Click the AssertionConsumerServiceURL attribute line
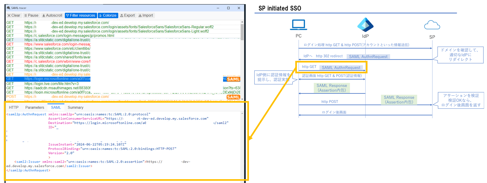Viewport: 487px width, 183px height. (x=128, y=119)
